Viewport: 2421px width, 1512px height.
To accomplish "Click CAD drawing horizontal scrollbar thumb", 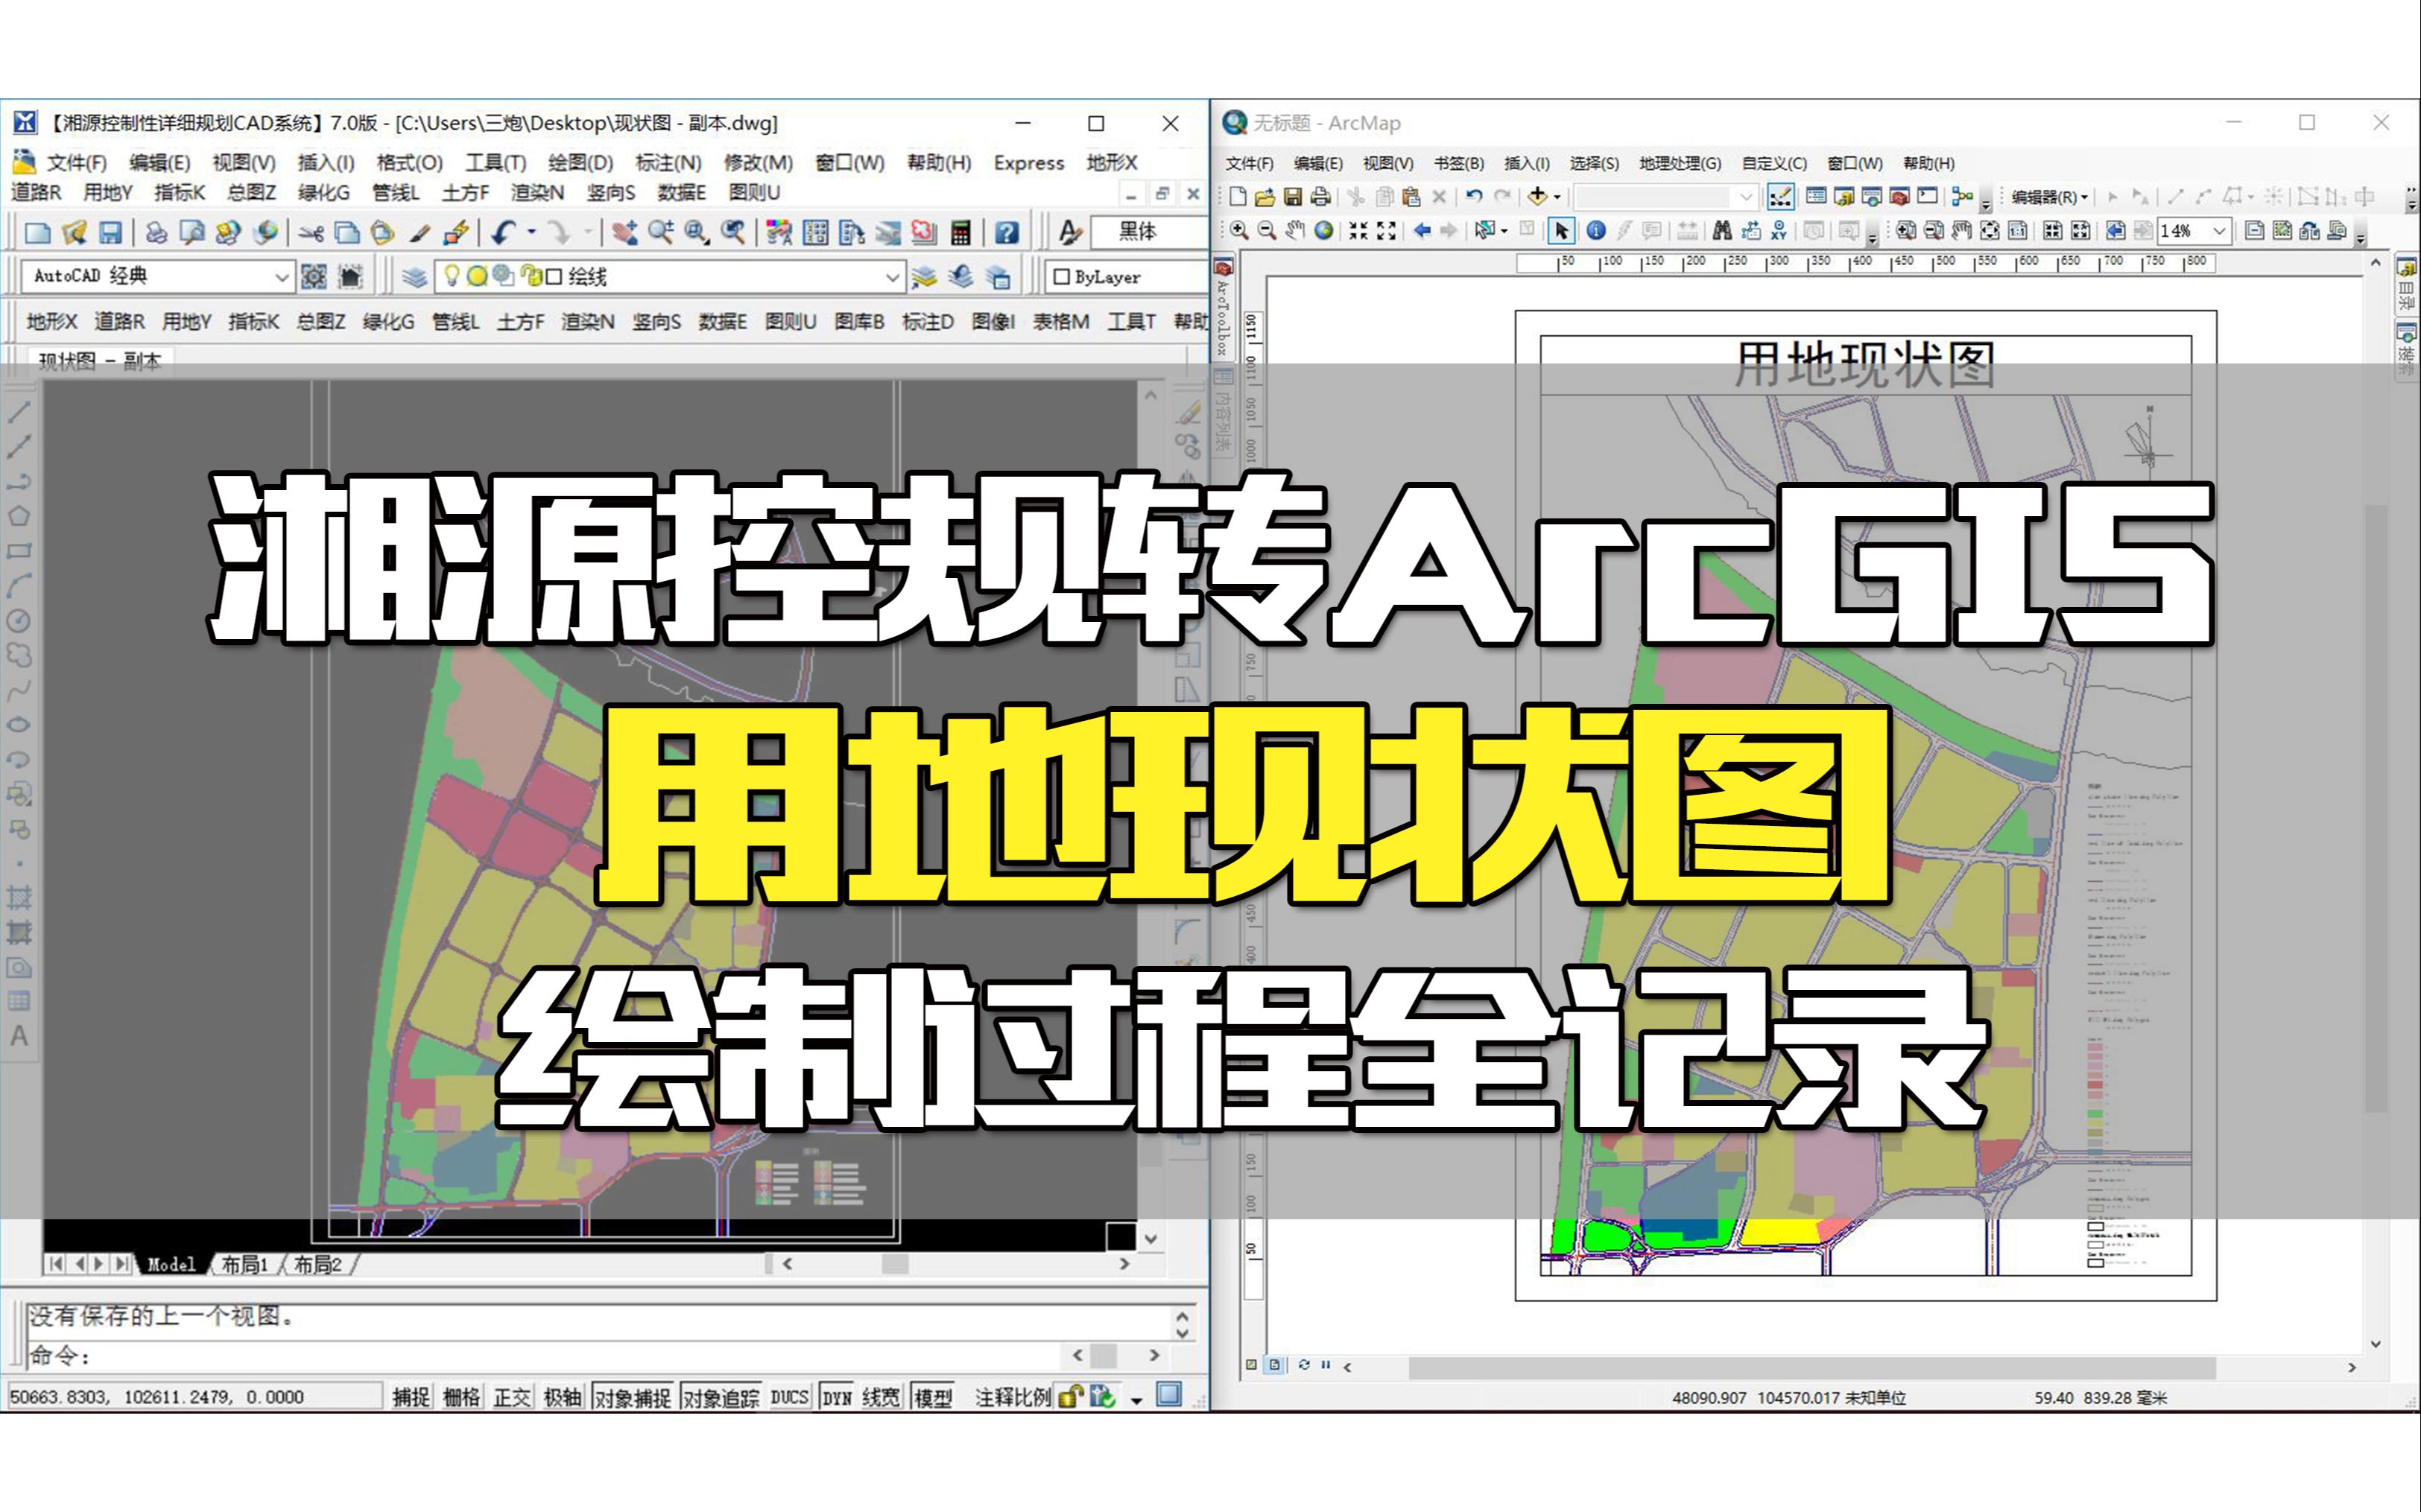I will point(894,1264).
